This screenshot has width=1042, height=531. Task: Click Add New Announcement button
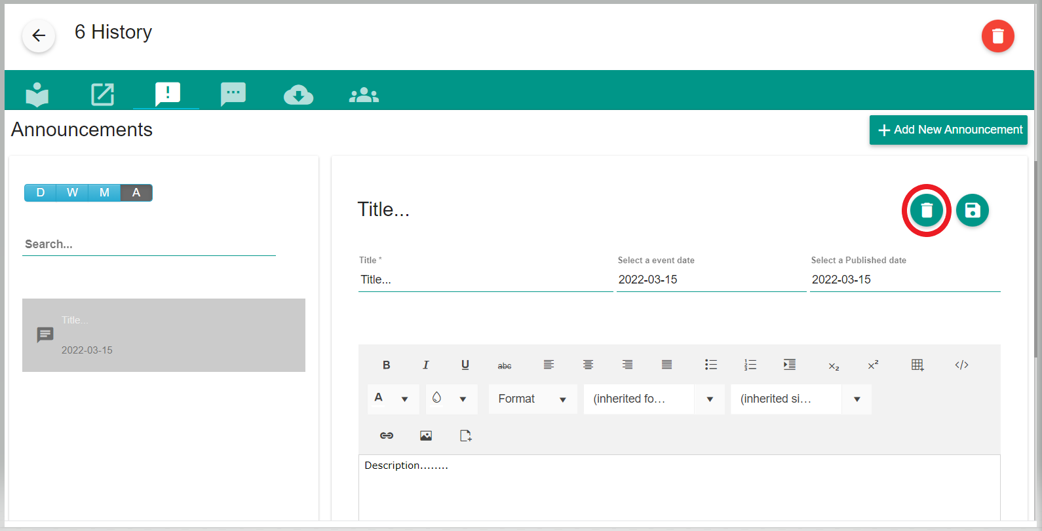click(x=948, y=130)
